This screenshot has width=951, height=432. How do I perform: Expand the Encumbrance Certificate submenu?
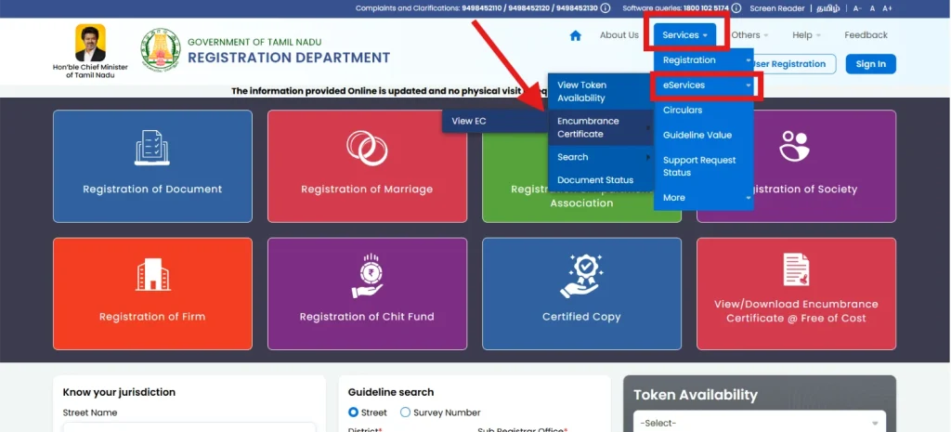[601, 127]
